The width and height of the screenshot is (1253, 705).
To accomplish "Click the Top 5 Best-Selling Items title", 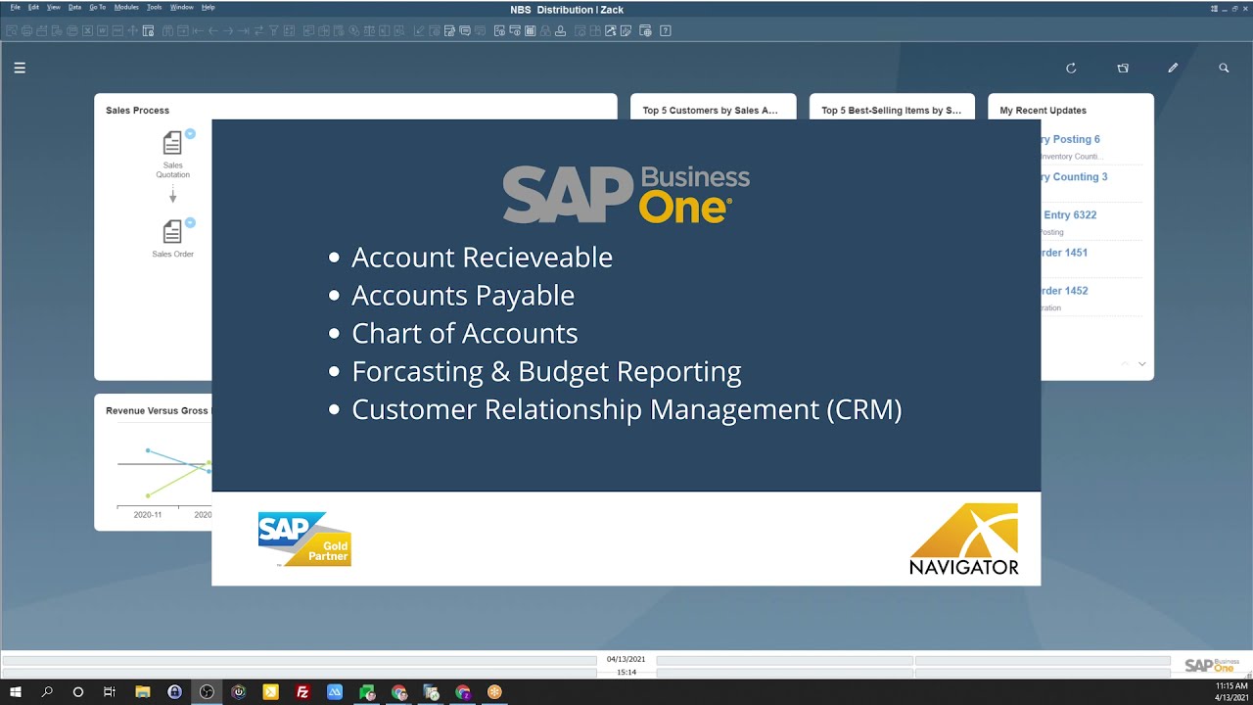I will coord(891,111).
